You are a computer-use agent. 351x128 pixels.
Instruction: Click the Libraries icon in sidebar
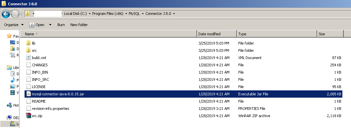click(x=9, y=67)
